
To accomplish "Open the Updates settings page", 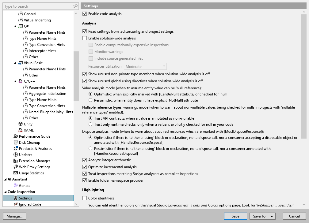I will 26,154.
